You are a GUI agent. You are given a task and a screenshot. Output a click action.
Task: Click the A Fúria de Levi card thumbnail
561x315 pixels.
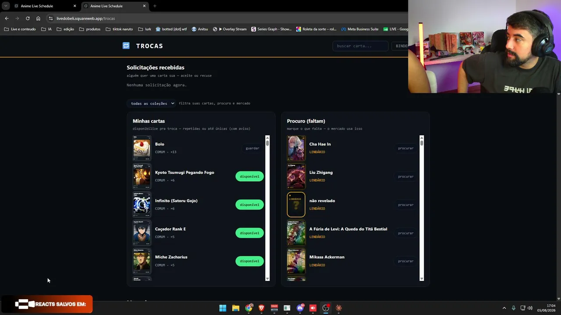click(296, 233)
